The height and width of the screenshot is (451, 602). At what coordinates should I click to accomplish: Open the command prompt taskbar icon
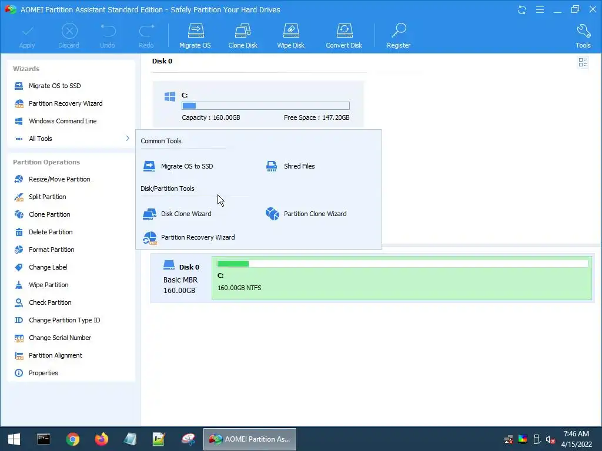pos(44,439)
